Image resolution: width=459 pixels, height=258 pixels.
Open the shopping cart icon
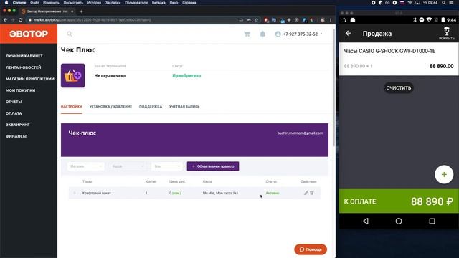coord(247,34)
